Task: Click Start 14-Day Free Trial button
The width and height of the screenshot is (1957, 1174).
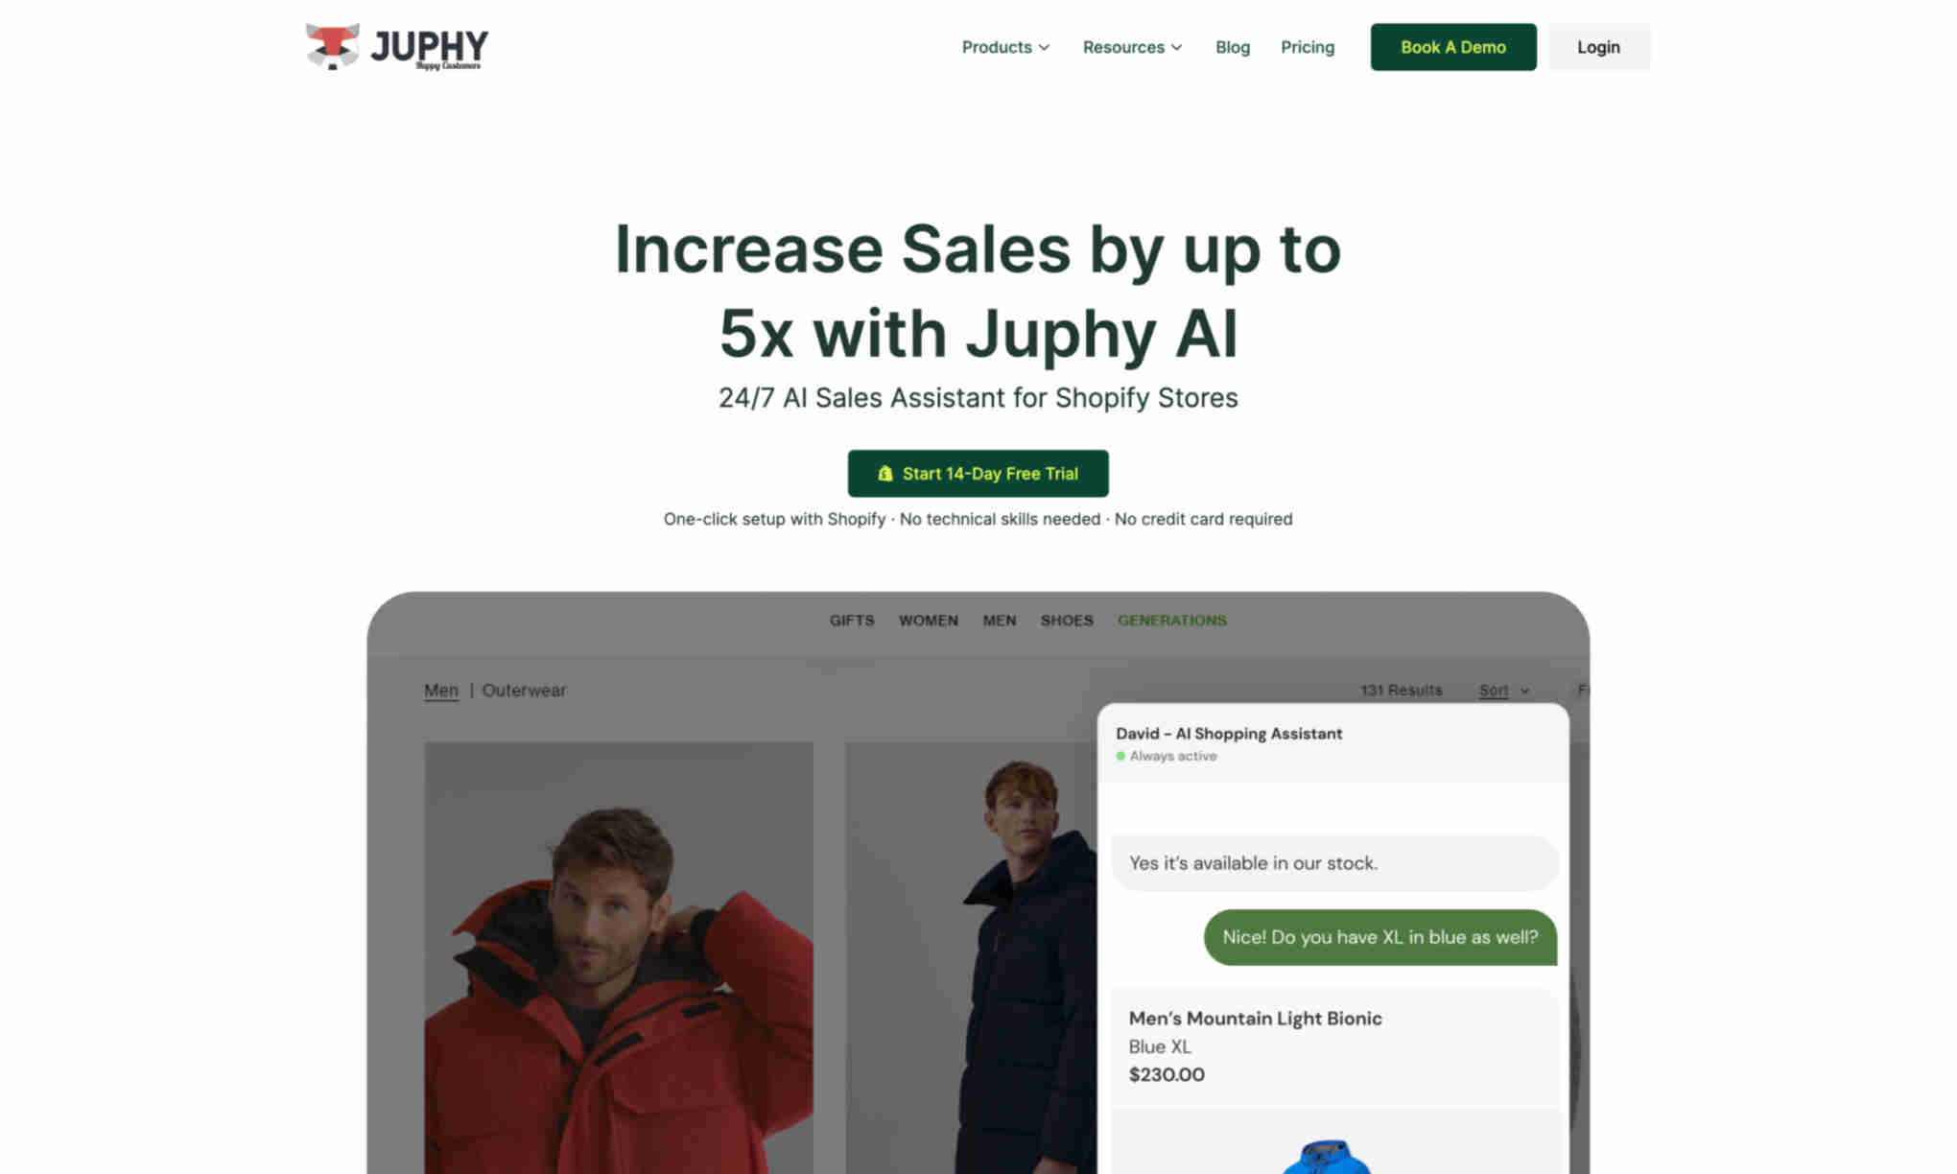Action: pos(978,473)
